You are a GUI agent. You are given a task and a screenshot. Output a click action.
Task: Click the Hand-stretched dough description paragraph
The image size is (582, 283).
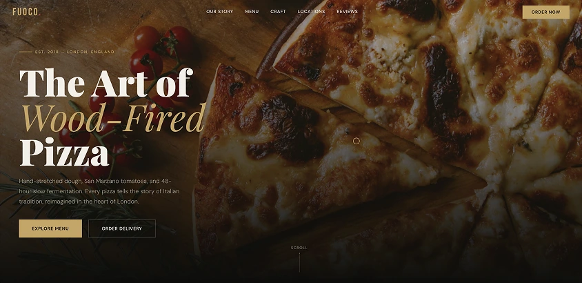pyautogui.click(x=99, y=191)
